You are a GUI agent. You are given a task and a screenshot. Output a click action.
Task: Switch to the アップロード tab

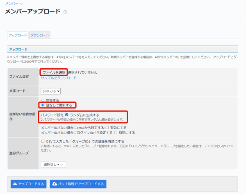pyautogui.click(x=18, y=35)
